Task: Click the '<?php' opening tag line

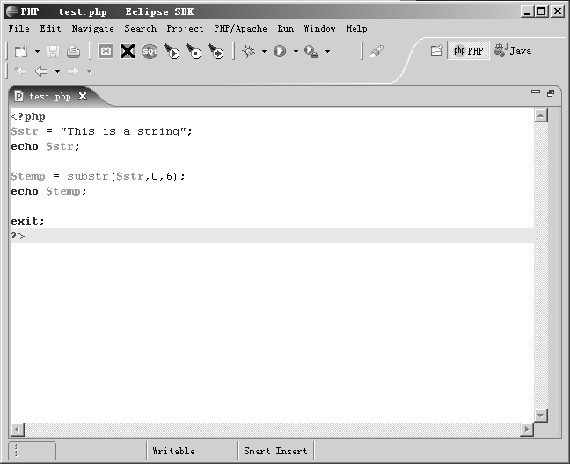Action: 28,117
